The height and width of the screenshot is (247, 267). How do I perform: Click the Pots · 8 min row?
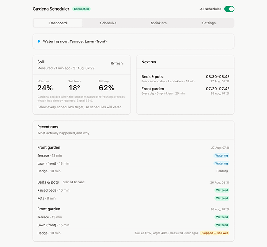click(x=133, y=198)
